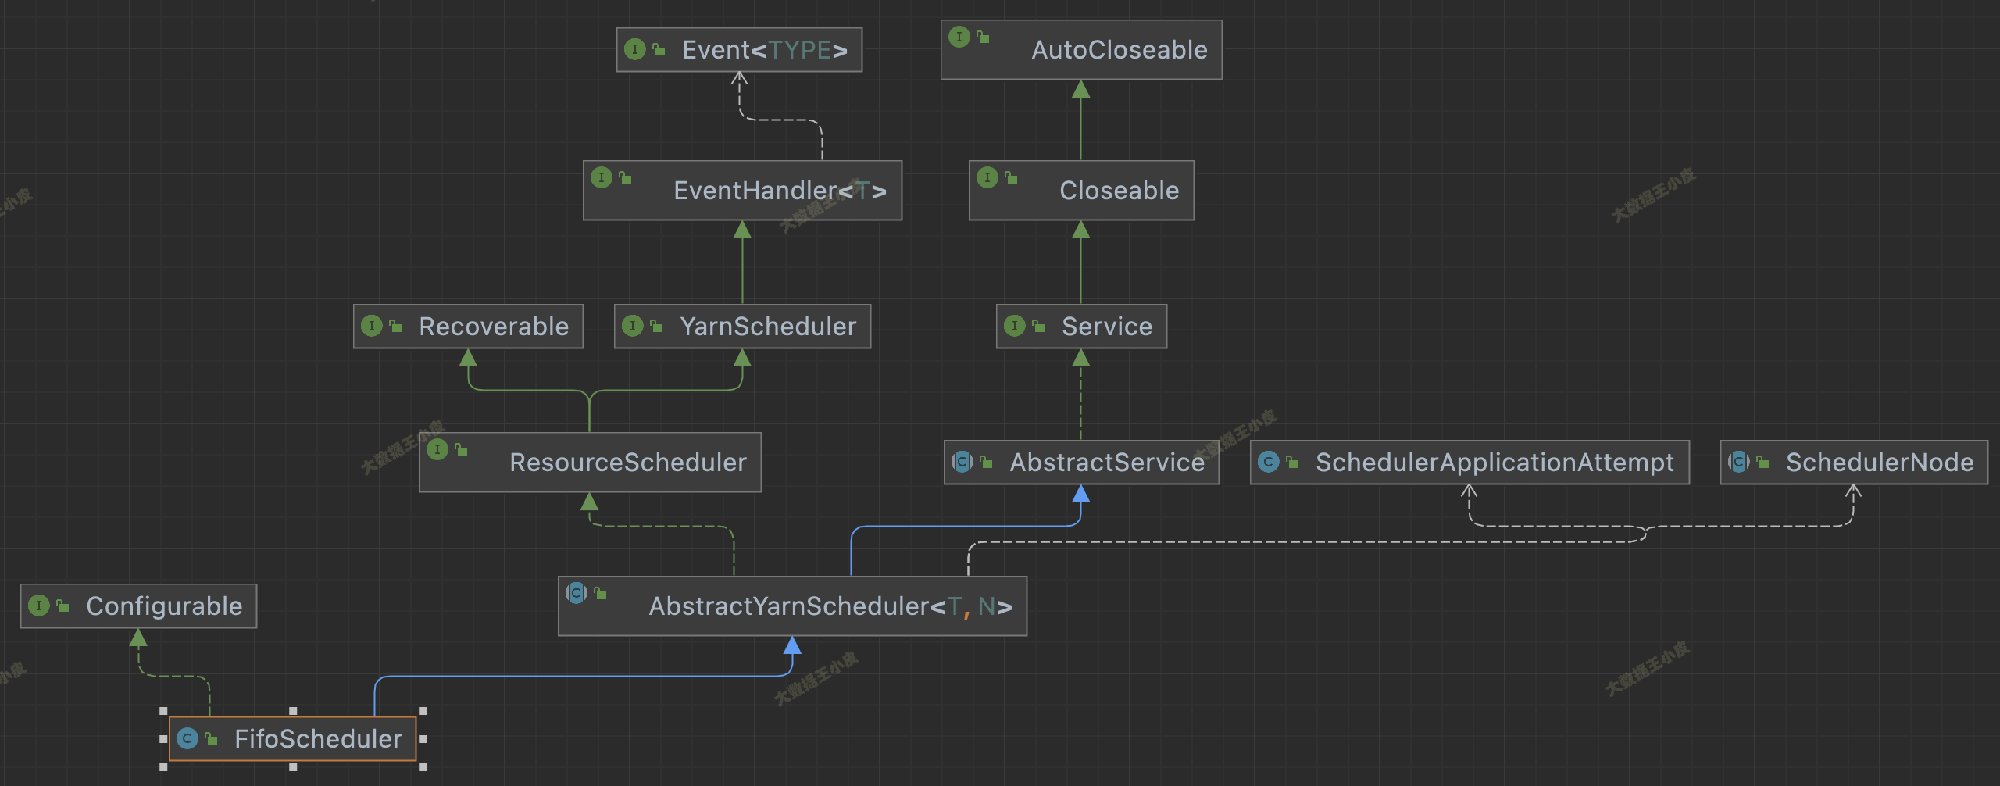Select the Configurable node label
This screenshot has width=2000, height=786.
pos(164,606)
